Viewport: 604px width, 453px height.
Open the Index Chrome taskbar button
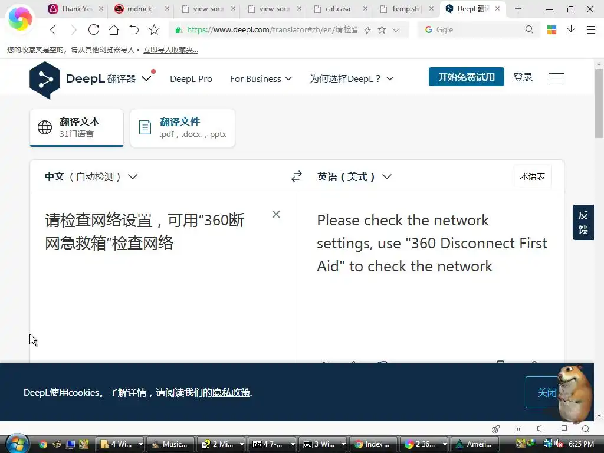373,444
